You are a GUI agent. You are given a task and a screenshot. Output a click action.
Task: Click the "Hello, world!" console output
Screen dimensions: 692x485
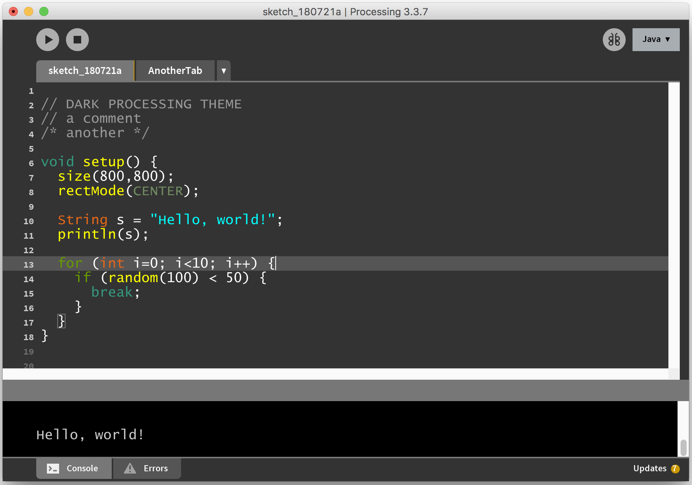(90, 435)
